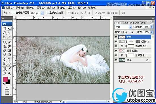Select the Gradient tool
This screenshot has width=156, height=104.
pos(9,50)
